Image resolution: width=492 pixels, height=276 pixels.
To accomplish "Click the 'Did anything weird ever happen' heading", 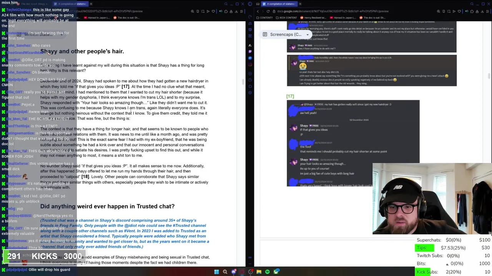I will pyautogui.click(x=107, y=206).
